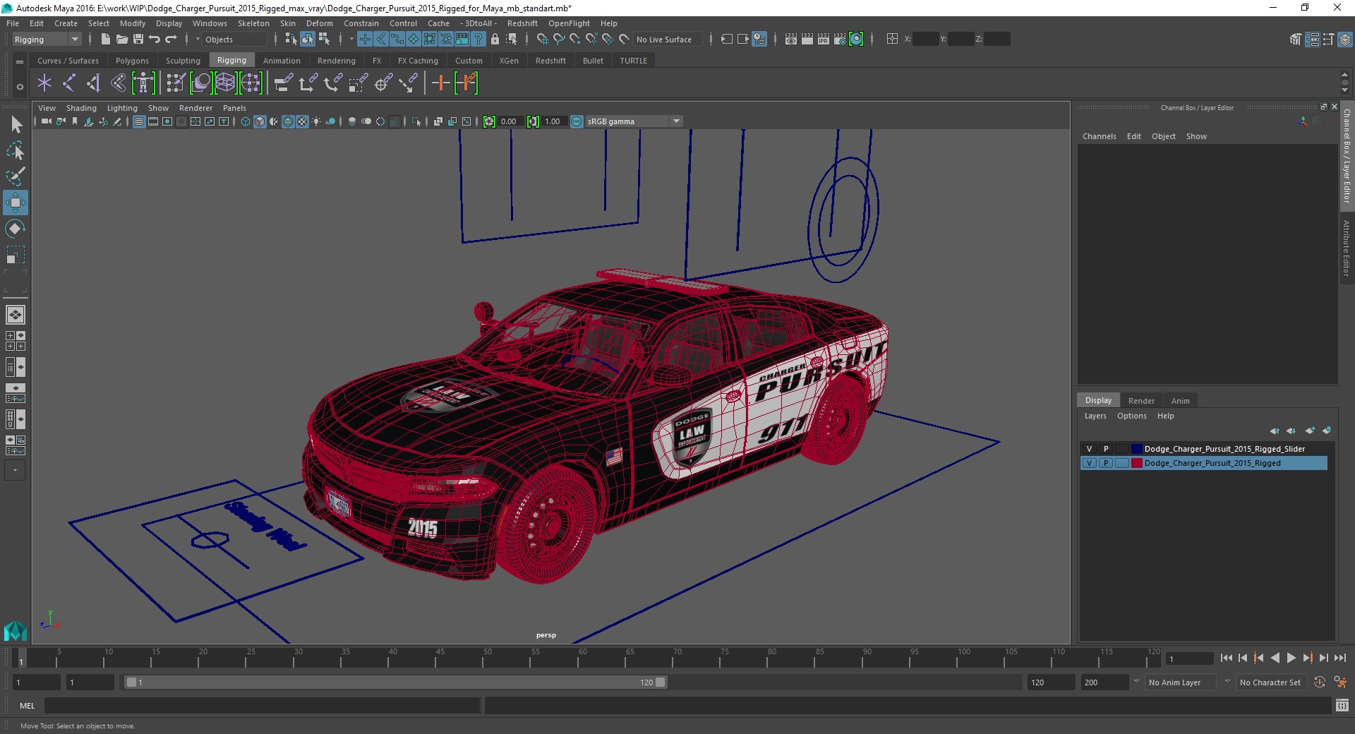Screen dimensions: 1355x734
Task: Click the red swatch of Dodge_Charger_Pursuit_2015_Rigged layer
Action: 1136,463
